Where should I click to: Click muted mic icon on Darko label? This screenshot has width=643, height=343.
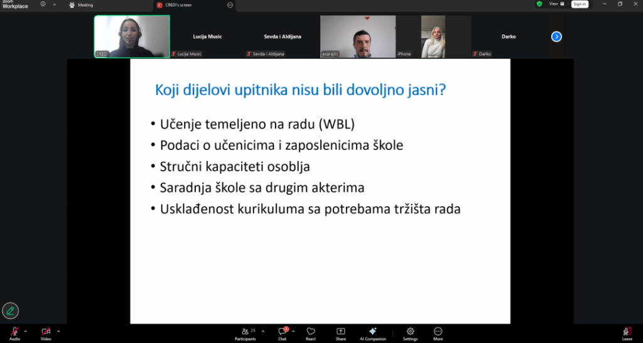(475, 54)
